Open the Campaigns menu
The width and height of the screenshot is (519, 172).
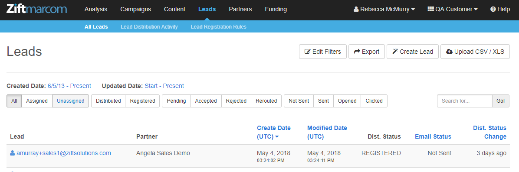point(136,9)
